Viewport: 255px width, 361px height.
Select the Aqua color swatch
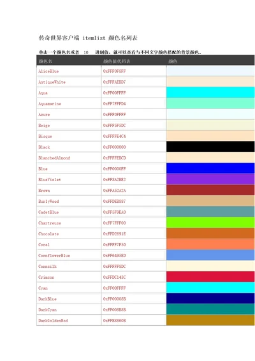[x=210, y=92]
